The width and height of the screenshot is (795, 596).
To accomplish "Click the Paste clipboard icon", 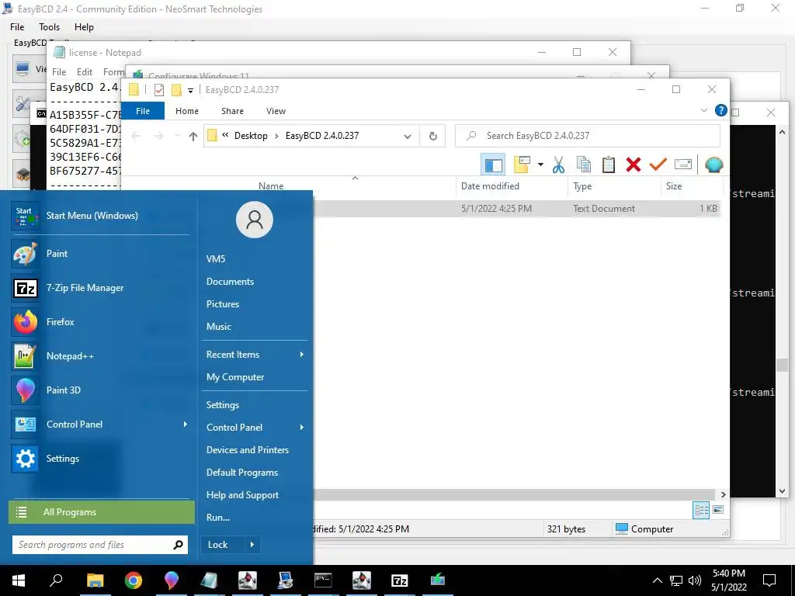I will (x=609, y=165).
